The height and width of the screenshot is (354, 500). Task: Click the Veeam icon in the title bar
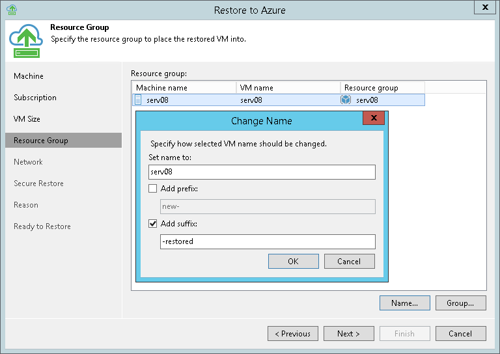(11, 10)
